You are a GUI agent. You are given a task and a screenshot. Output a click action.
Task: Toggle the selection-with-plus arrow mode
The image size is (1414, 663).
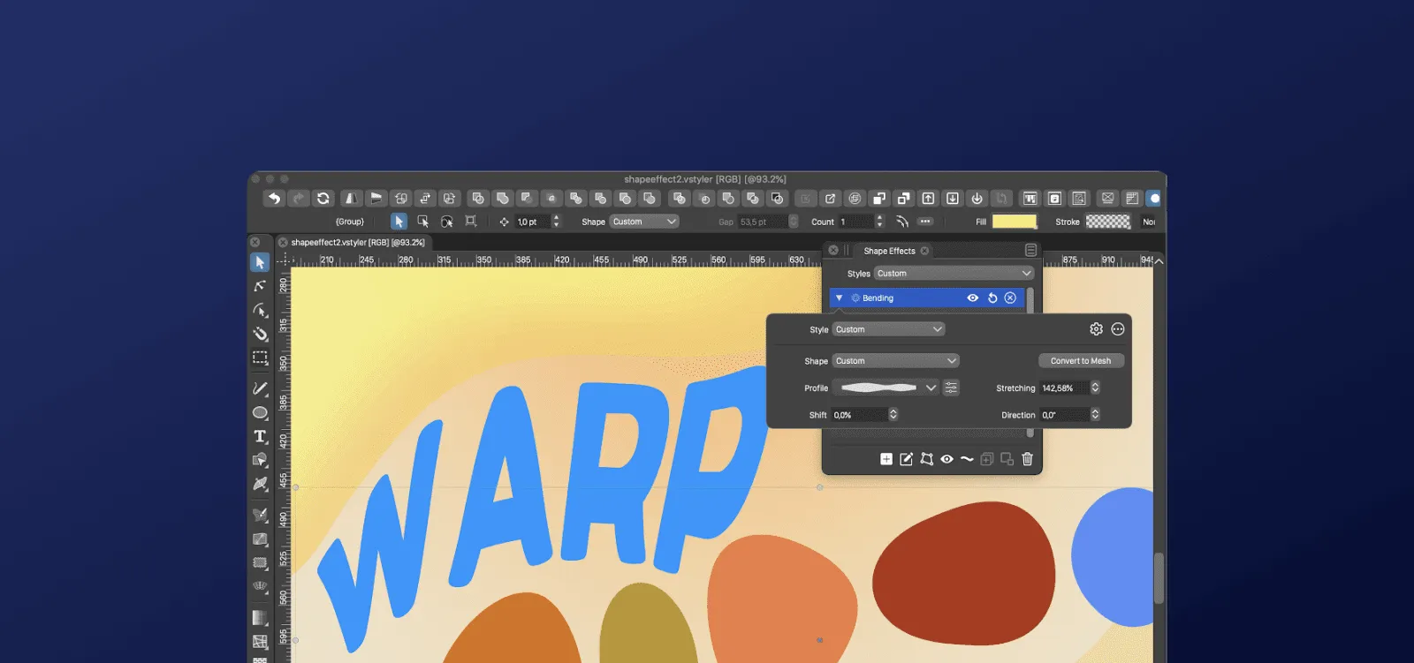coord(422,222)
